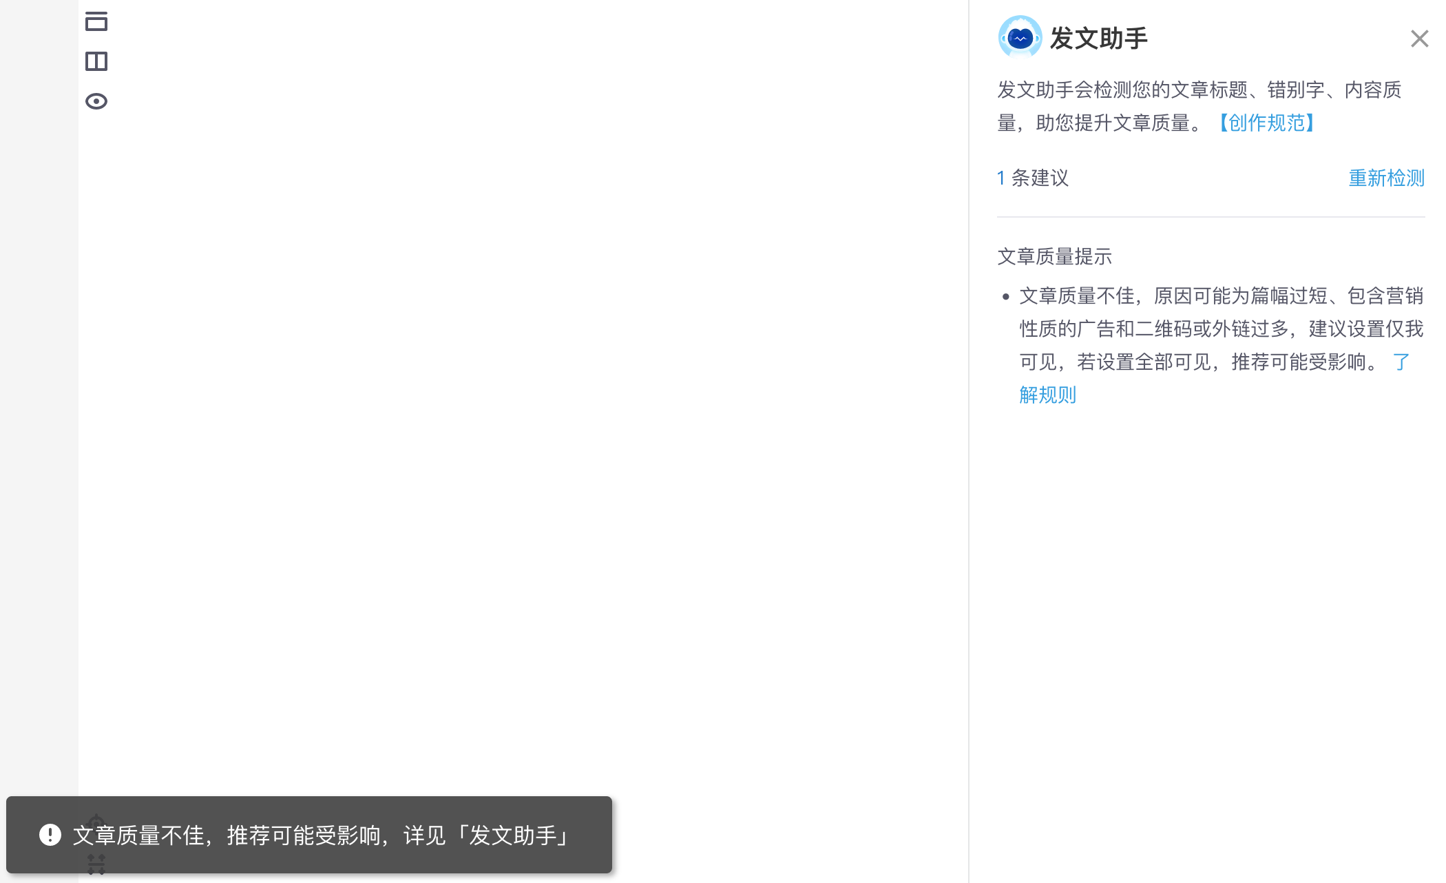Click the 发文助手 panel title
Viewport: 1446px width, 883px height.
pyautogui.click(x=1099, y=39)
